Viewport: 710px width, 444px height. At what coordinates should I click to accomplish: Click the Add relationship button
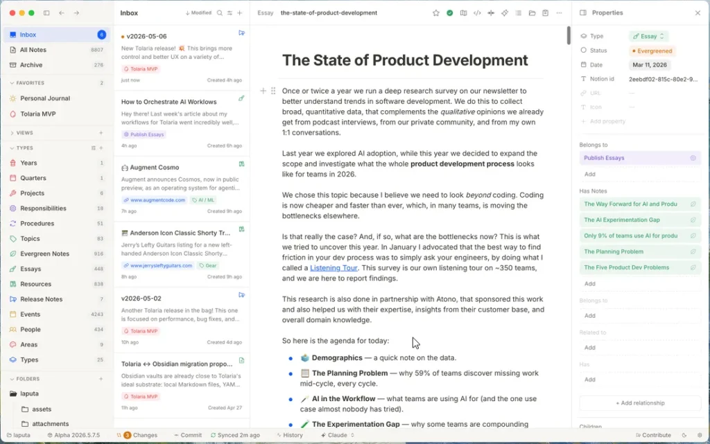tap(640, 403)
